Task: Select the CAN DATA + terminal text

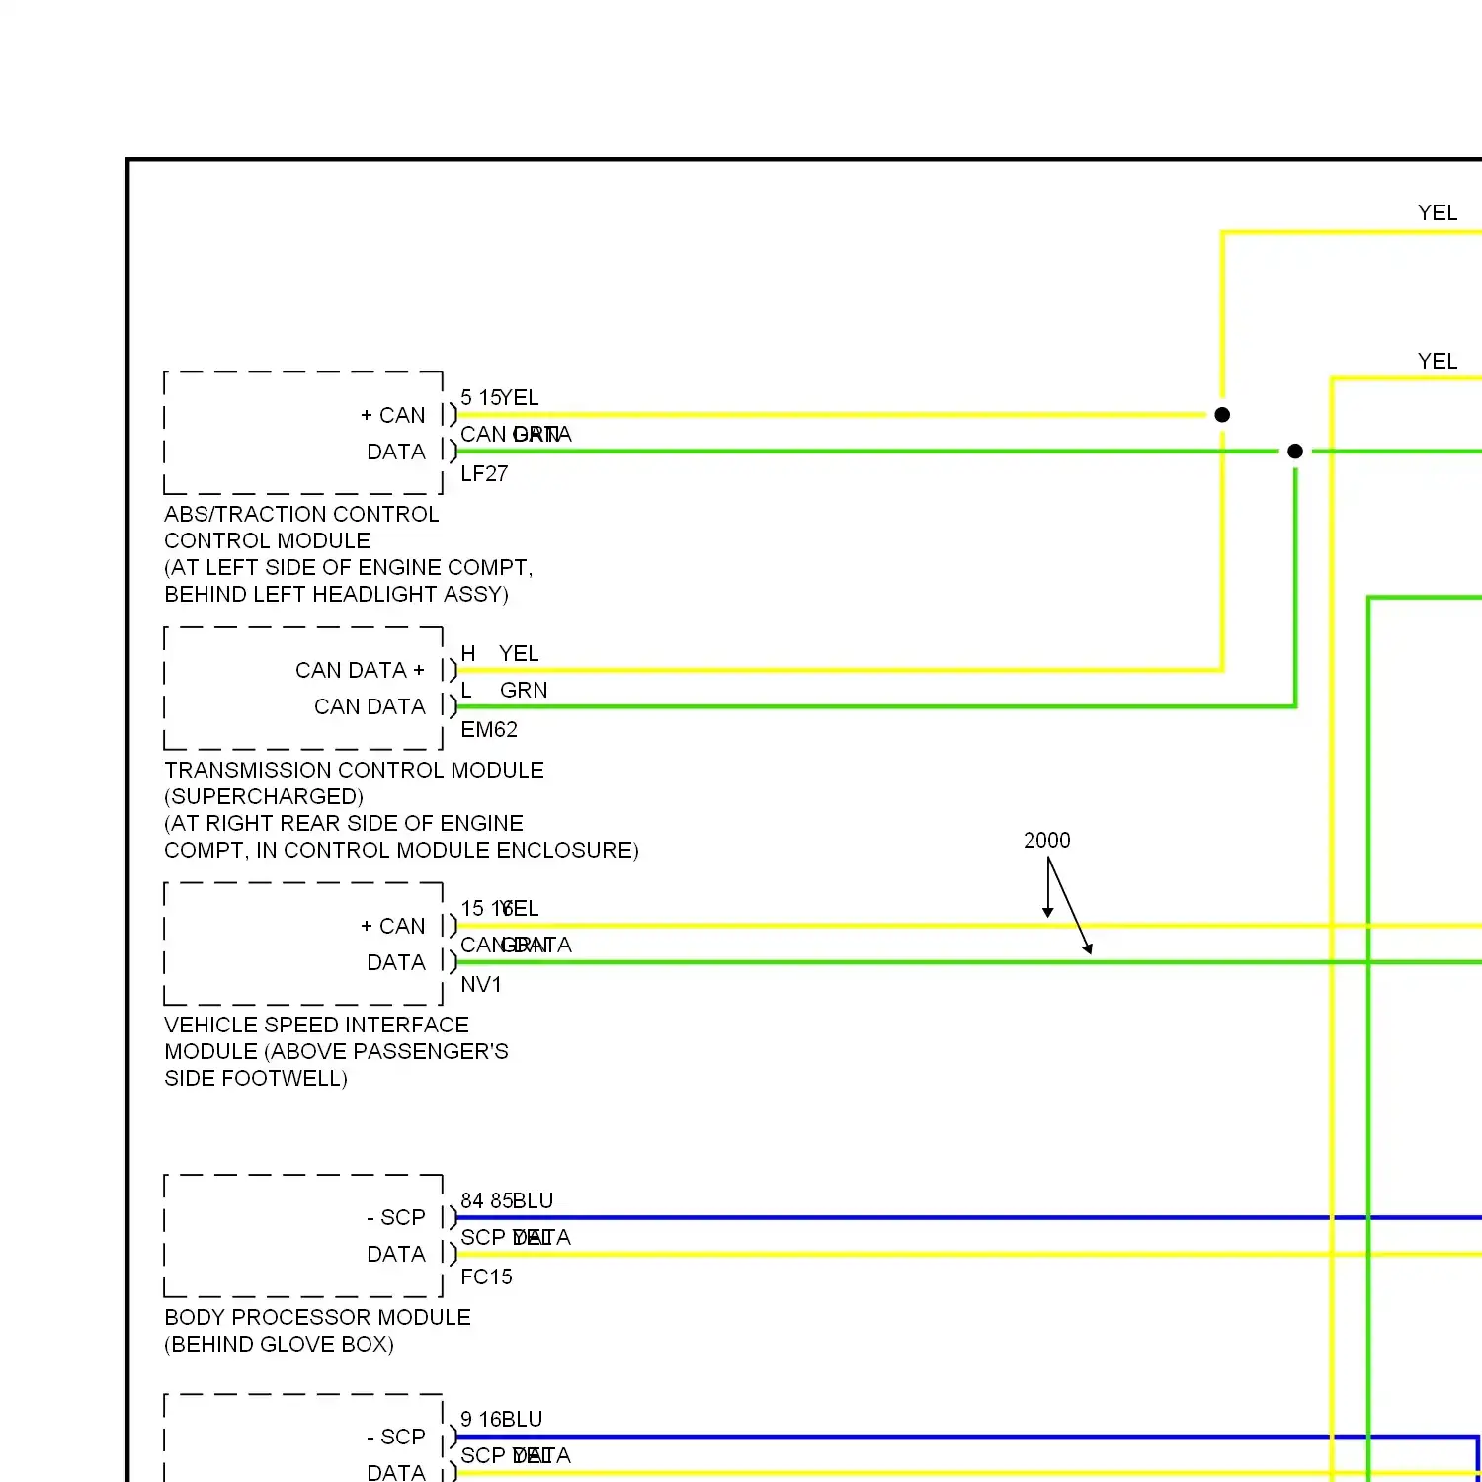Action: coord(360,671)
